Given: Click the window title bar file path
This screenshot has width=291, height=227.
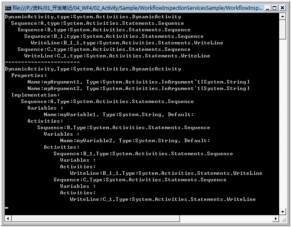Looking at the screenshot, I should tap(137, 8).
